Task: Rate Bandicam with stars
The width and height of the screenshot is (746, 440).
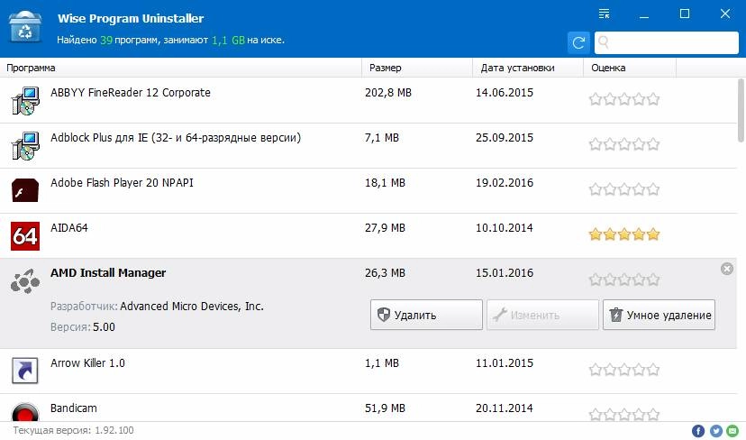Action: 624,414
